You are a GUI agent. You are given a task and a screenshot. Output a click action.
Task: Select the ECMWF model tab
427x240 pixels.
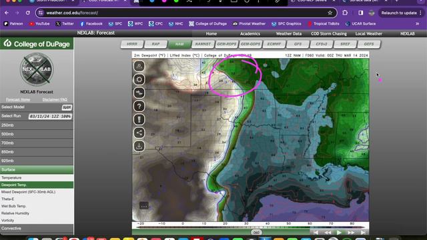point(274,44)
